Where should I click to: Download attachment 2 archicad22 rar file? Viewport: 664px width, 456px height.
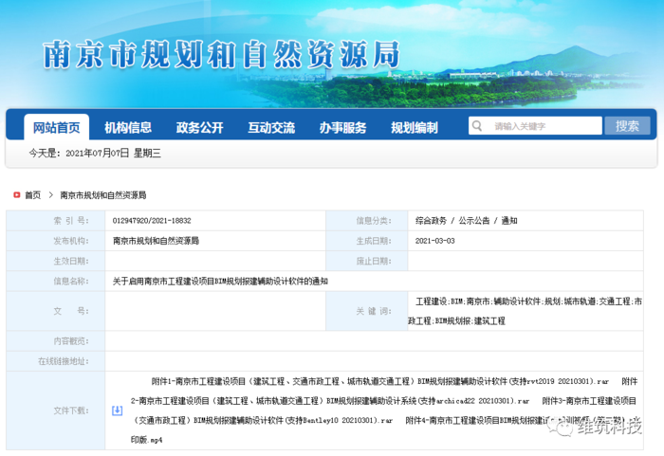pos(330,400)
